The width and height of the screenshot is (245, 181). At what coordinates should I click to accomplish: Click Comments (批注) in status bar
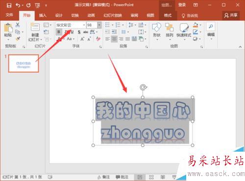point(122,177)
